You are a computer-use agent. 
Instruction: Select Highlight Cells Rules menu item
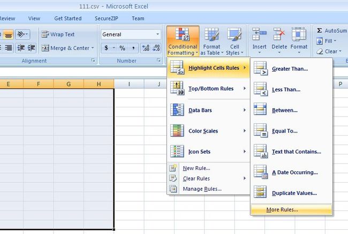click(209, 68)
